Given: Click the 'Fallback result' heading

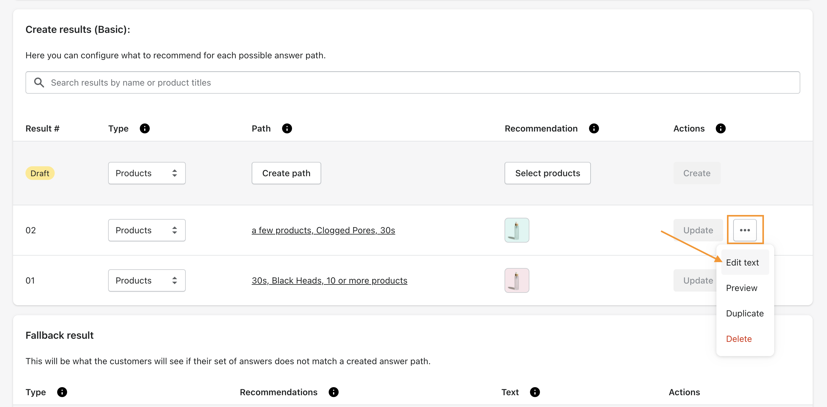Looking at the screenshot, I should 59,335.
